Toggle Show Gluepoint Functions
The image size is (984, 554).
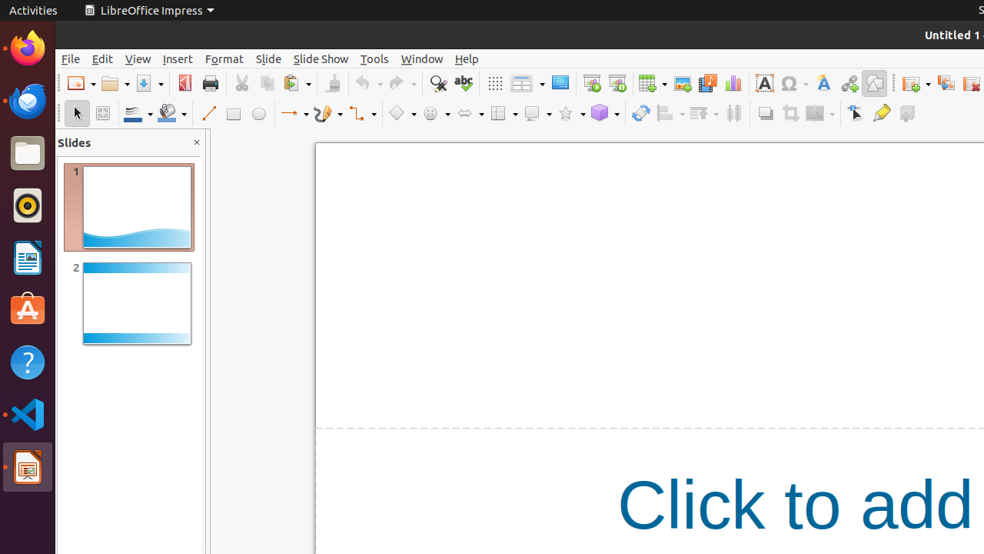coord(882,113)
